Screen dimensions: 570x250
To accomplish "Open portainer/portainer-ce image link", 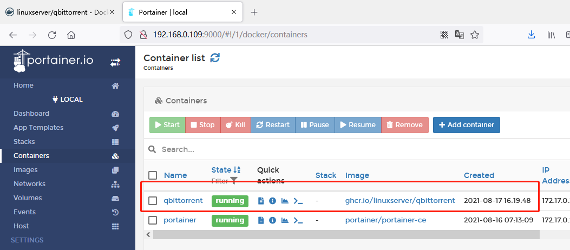I will point(386,220).
